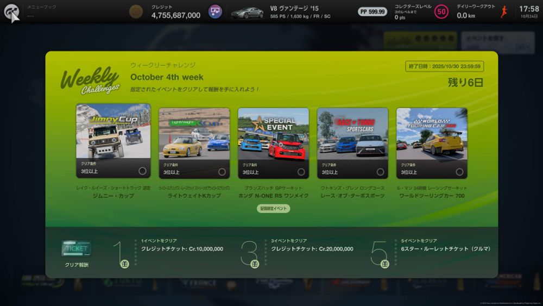Click the ホンダ N-ONE RS ワンメイク title
The width and height of the screenshot is (543, 306).
pyautogui.click(x=274, y=196)
